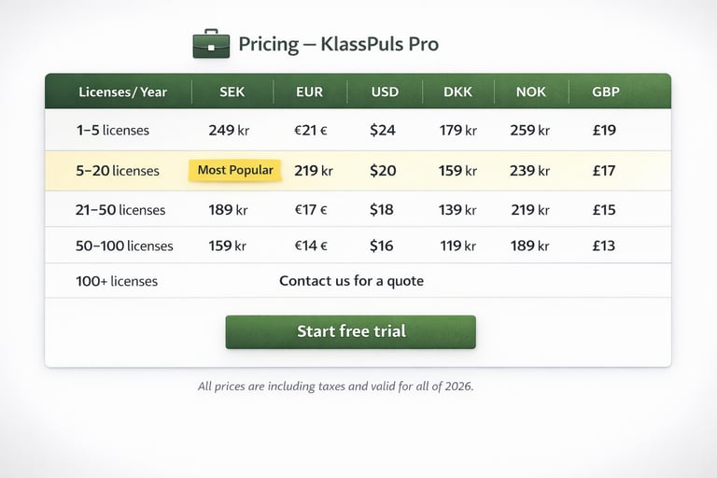This screenshot has width=717, height=478.
Task: Click the 249 kr SEK price
Action: click(229, 131)
